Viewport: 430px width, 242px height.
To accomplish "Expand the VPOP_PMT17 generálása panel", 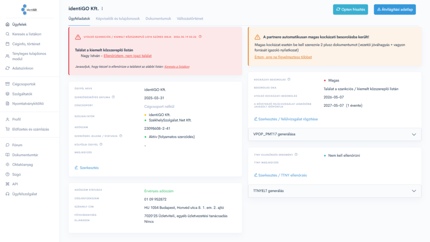I will tap(335, 134).
